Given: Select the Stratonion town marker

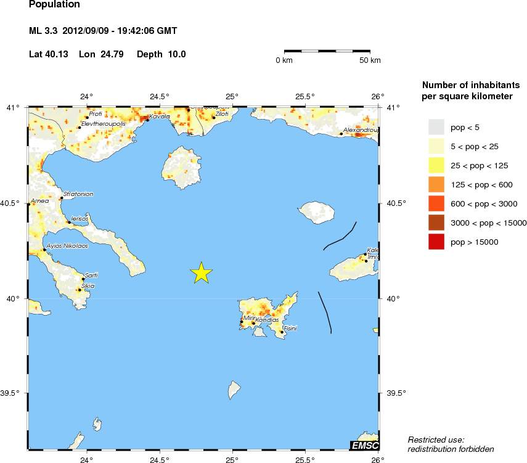Looking at the screenshot, I should click(x=61, y=198).
